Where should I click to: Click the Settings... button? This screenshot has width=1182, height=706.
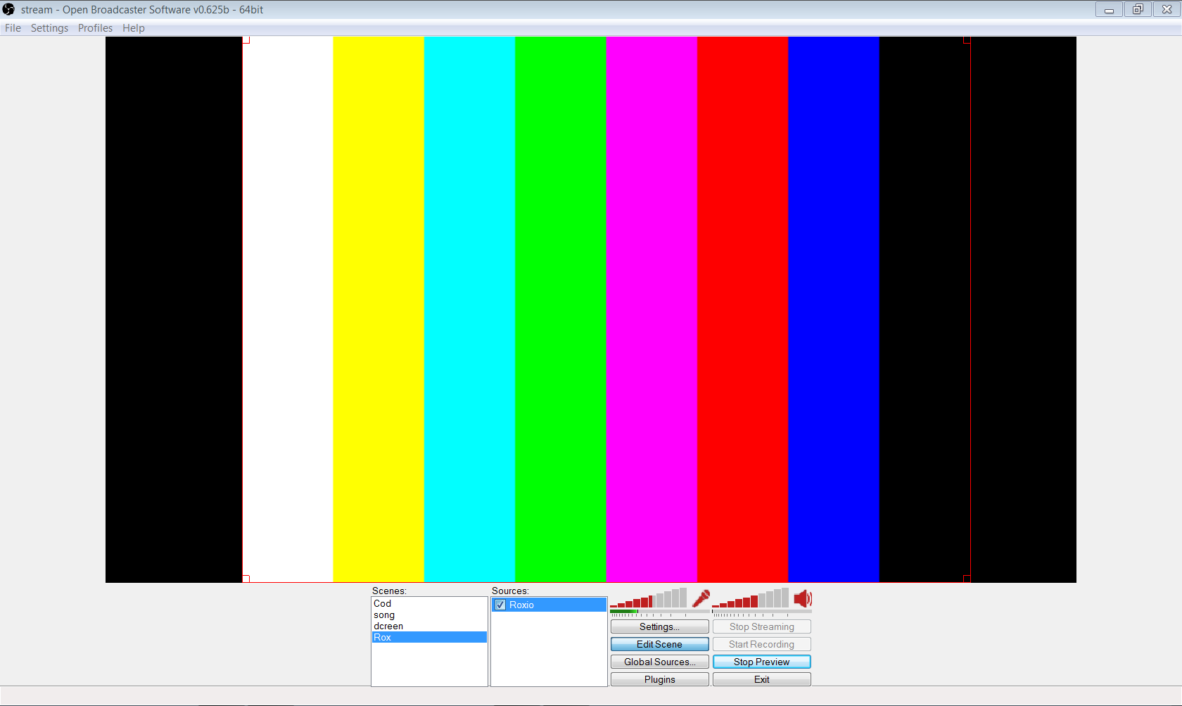pos(659,626)
